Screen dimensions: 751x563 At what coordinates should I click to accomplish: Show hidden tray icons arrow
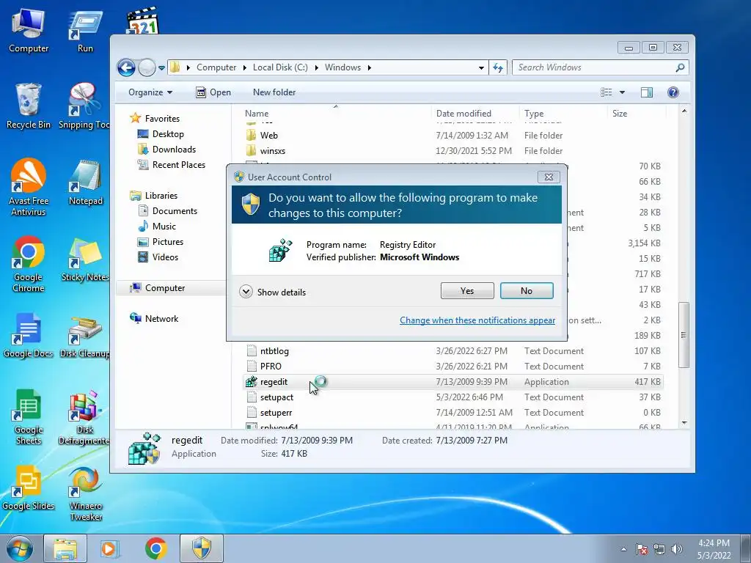623,549
